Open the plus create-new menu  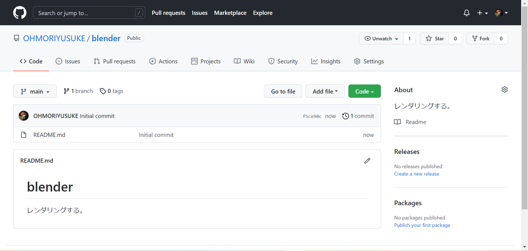coord(482,13)
